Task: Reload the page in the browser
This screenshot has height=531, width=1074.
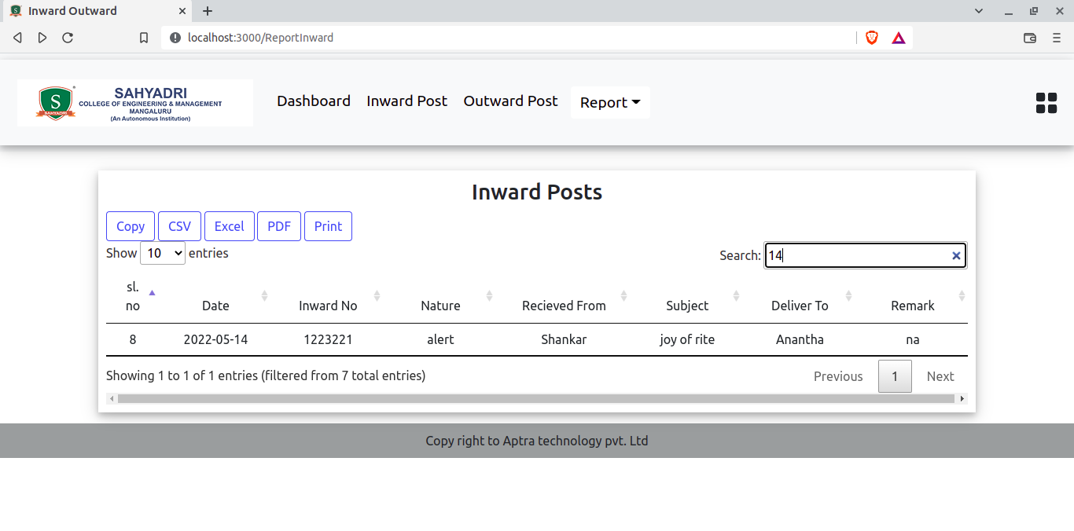Action: 68,38
